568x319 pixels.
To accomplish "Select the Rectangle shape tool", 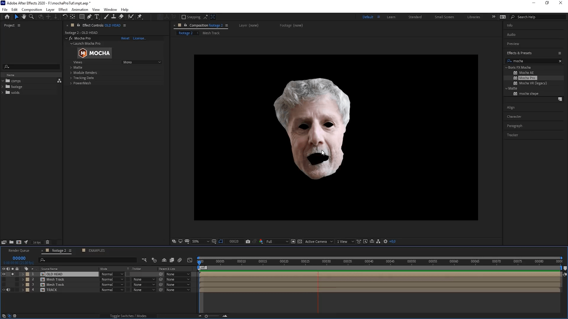I will tap(82, 17).
